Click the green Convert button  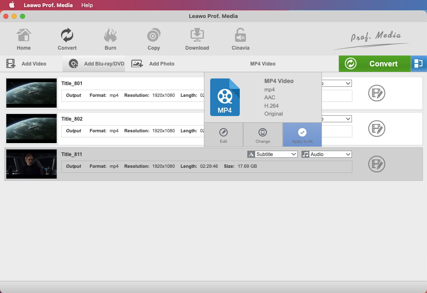374,64
